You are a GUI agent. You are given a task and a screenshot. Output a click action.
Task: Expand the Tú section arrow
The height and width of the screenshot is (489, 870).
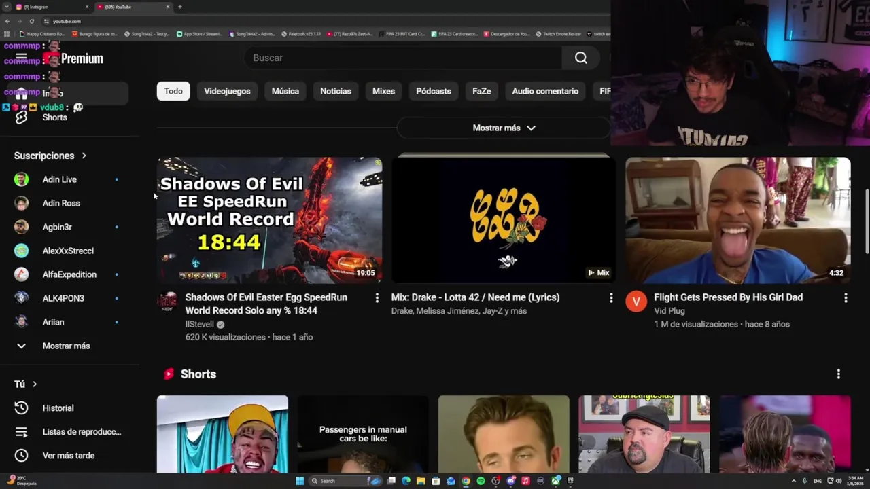[x=35, y=384]
